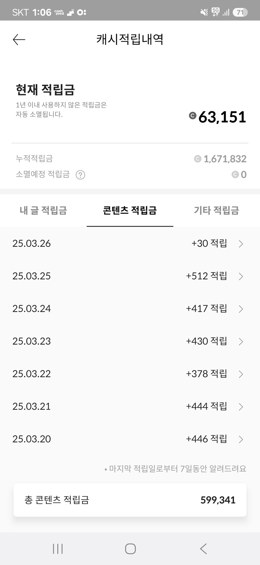This screenshot has width=260, height=565.
Task: Tap the back arrow at top left
Action: pyautogui.click(x=19, y=40)
